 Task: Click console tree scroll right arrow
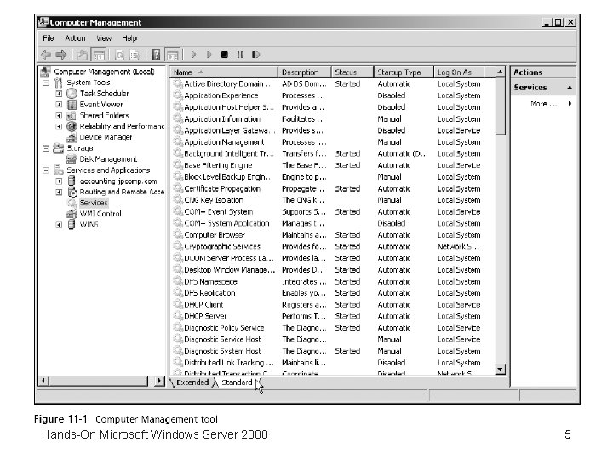pyautogui.click(x=158, y=381)
